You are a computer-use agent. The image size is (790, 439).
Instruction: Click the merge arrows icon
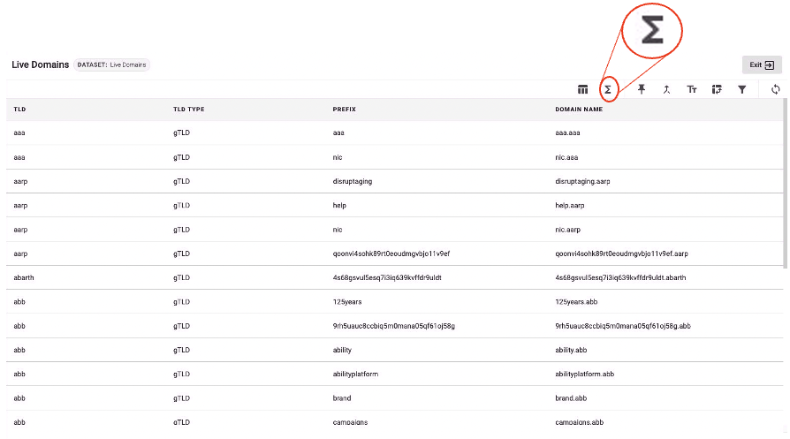pyautogui.click(x=667, y=89)
